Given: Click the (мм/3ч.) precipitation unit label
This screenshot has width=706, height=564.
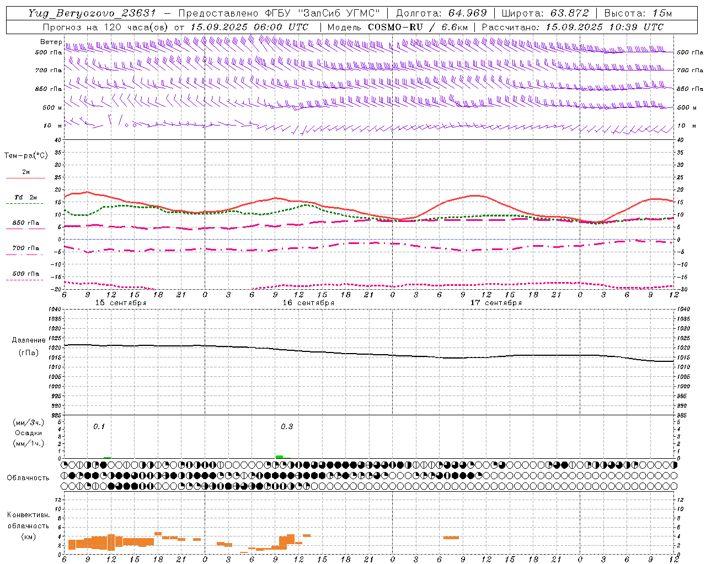Looking at the screenshot, I should [x=29, y=422].
